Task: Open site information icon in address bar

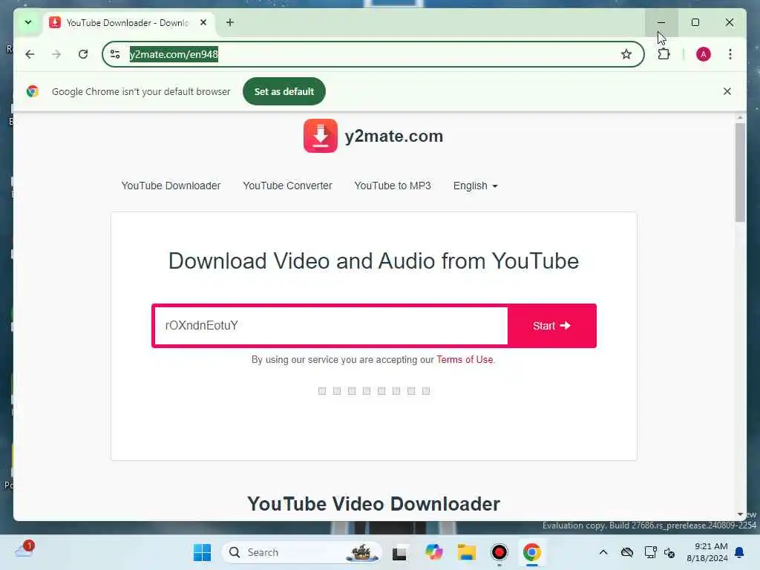Action: point(115,54)
